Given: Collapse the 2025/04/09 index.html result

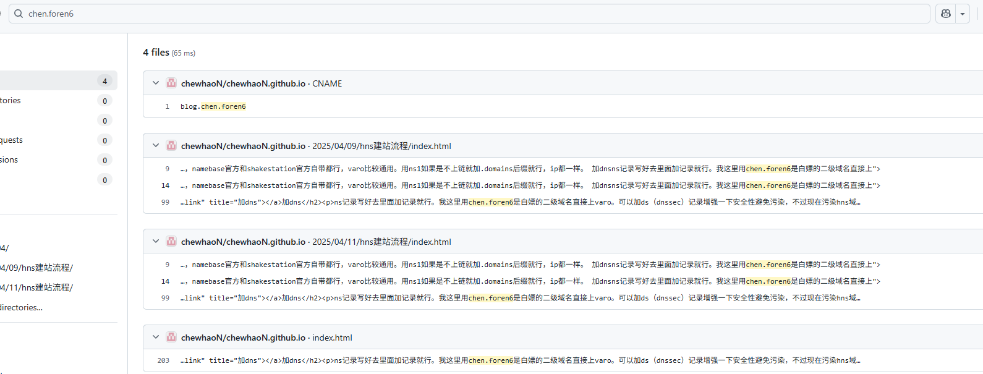Looking at the screenshot, I should (156, 146).
